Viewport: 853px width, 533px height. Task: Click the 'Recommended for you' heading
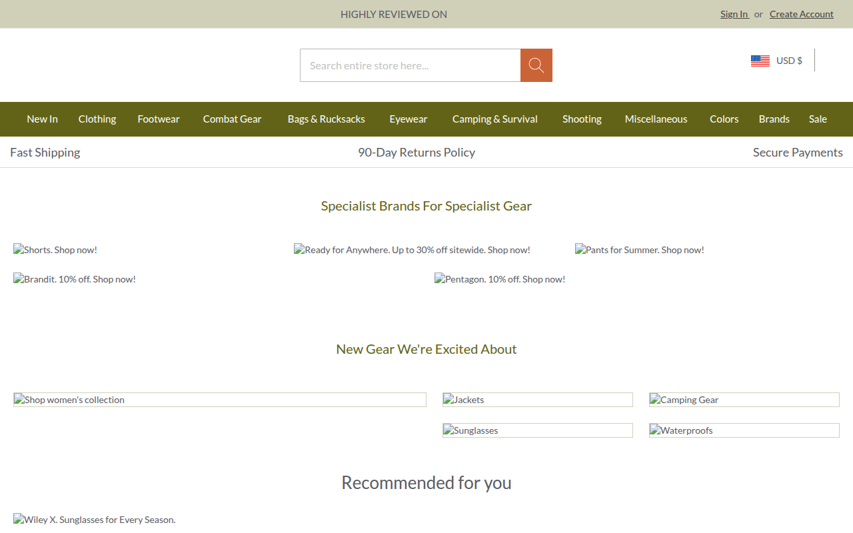[426, 482]
